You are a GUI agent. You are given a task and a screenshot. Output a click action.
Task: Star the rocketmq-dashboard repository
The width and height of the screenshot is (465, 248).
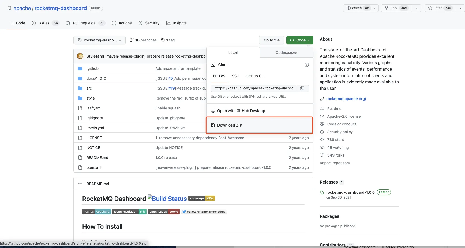440,8
